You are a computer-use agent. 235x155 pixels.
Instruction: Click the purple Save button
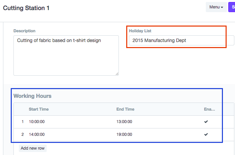(x=232, y=7)
